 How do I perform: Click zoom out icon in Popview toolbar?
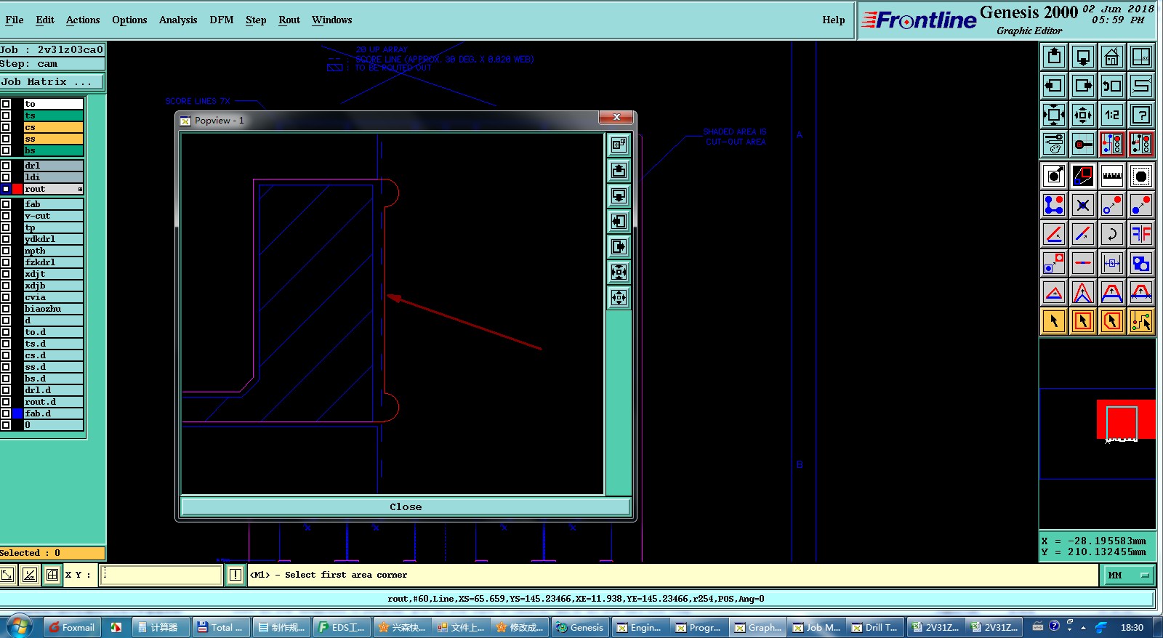(x=619, y=298)
